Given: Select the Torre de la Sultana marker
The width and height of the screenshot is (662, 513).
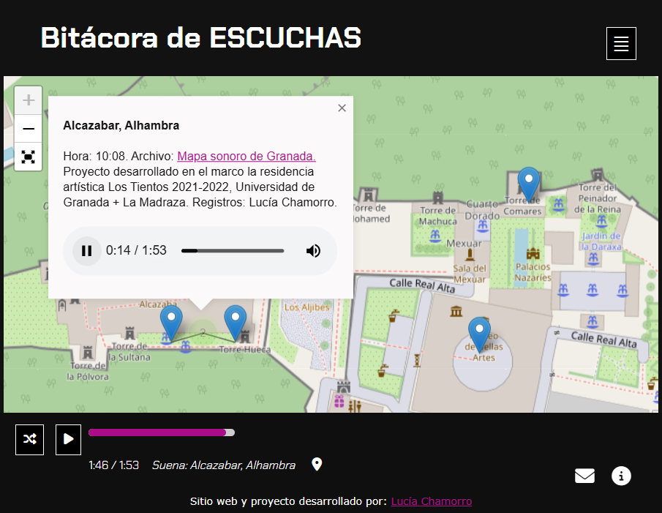Looking at the screenshot, I should [171, 322].
